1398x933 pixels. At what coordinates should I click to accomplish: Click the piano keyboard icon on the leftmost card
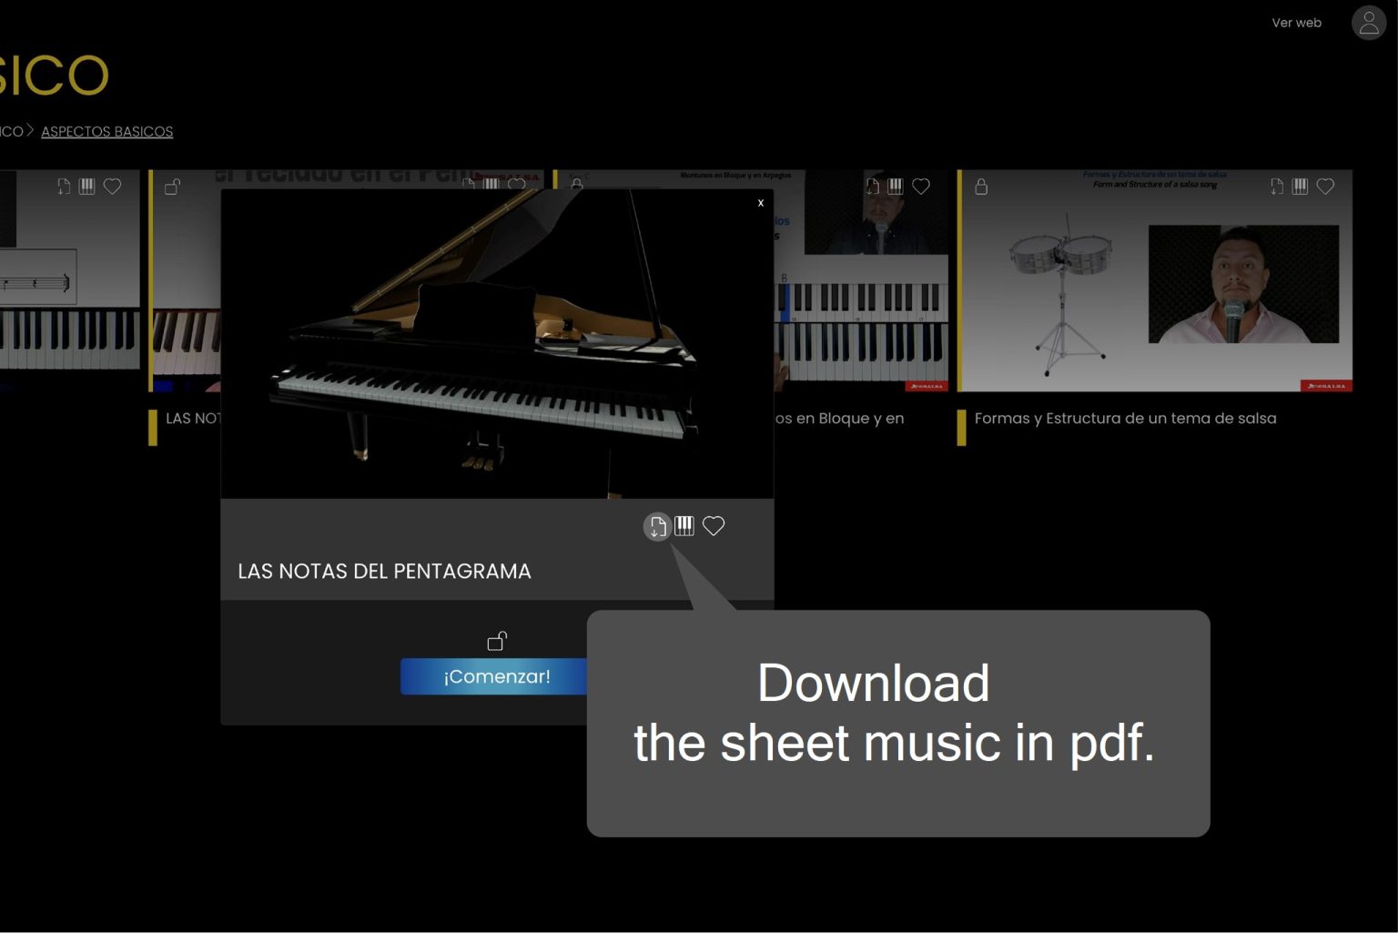coord(87,186)
